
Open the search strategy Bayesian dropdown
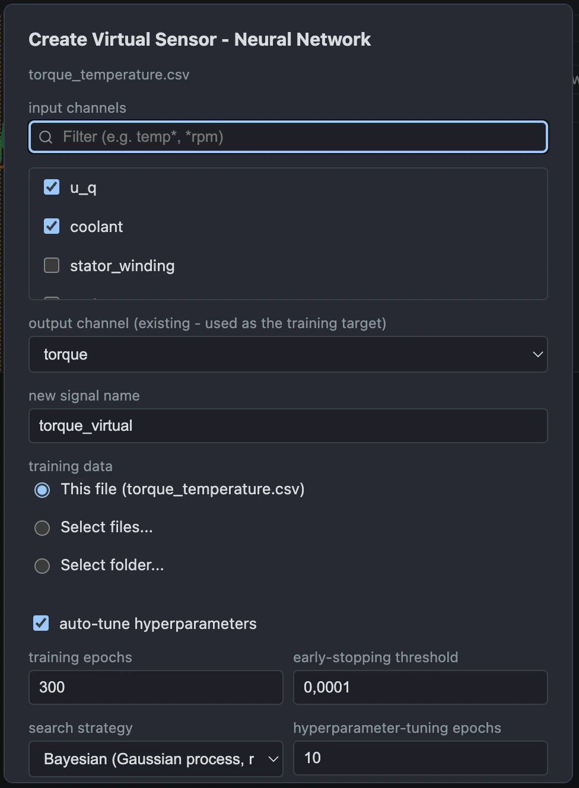pos(156,759)
